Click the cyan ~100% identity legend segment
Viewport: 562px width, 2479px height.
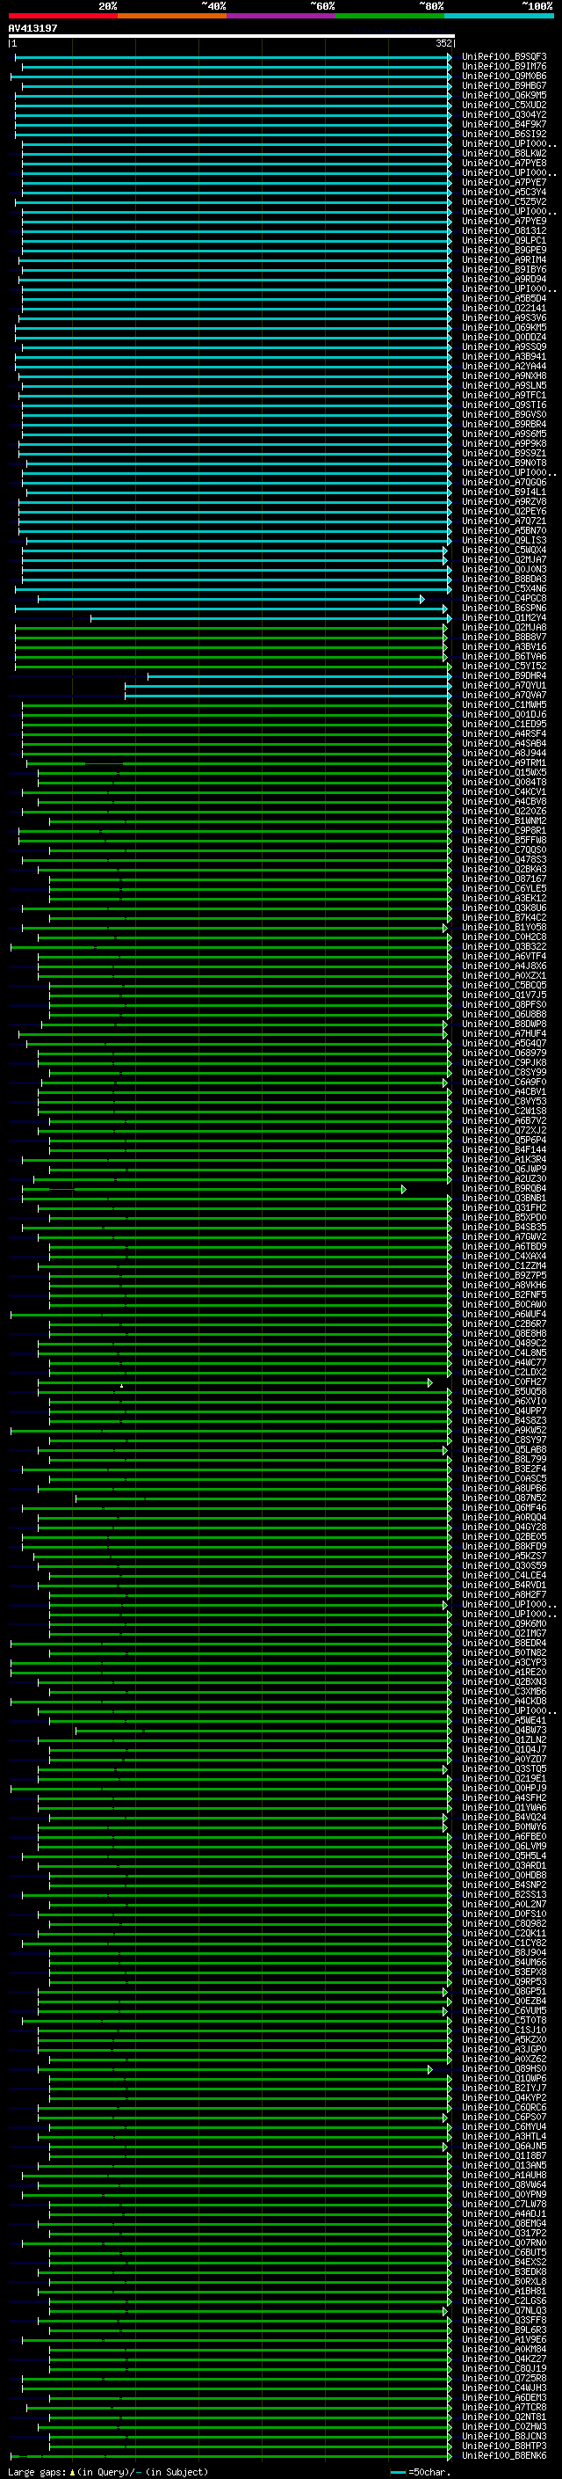pos(499,16)
